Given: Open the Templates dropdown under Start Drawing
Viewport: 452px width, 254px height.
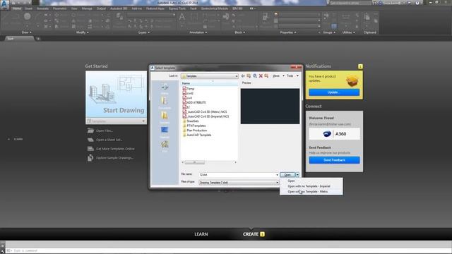Looking at the screenshot, I should [116, 121].
